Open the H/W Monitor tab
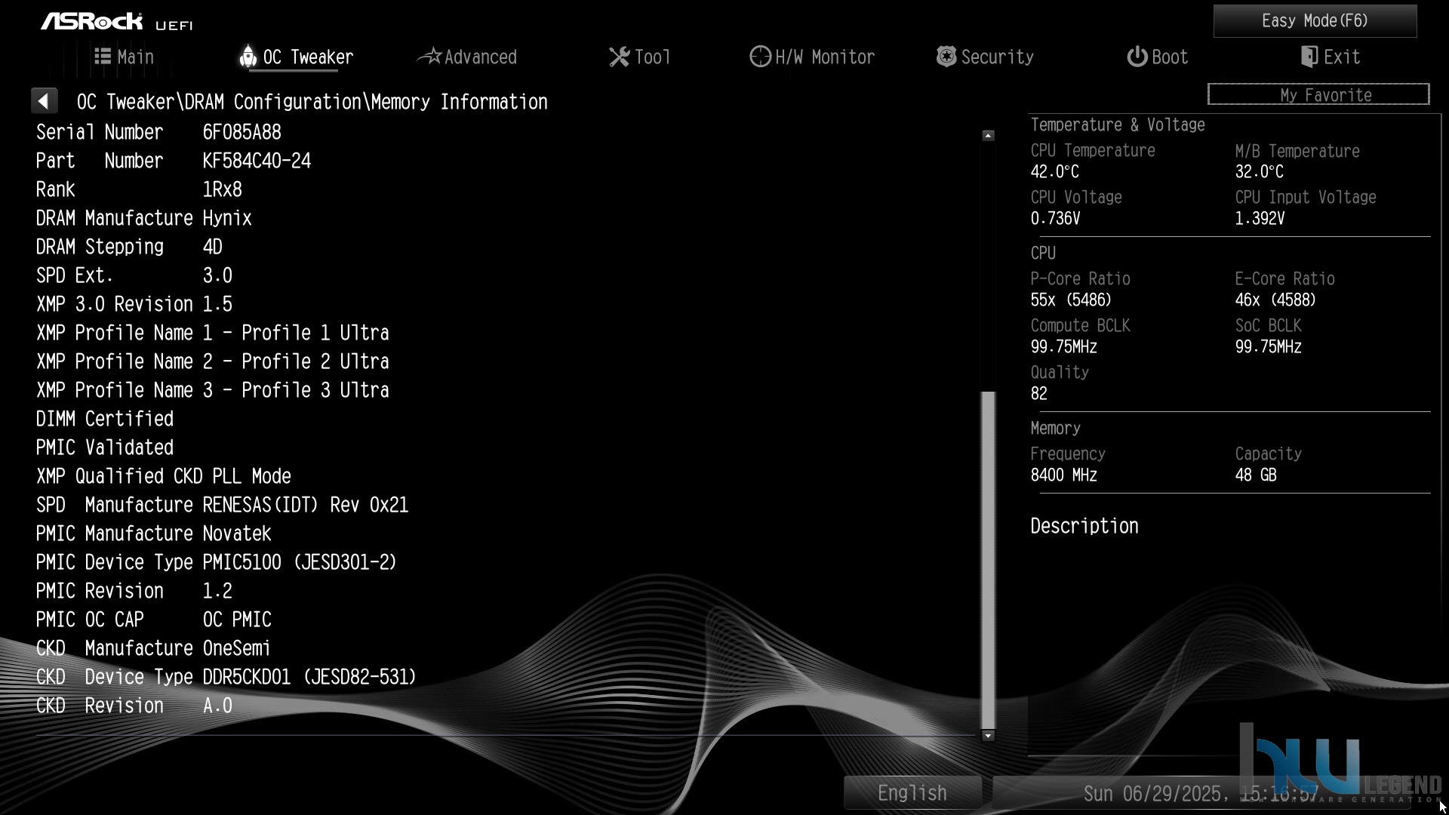The height and width of the screenshot is (815, 1449). (x=812, y=57)
